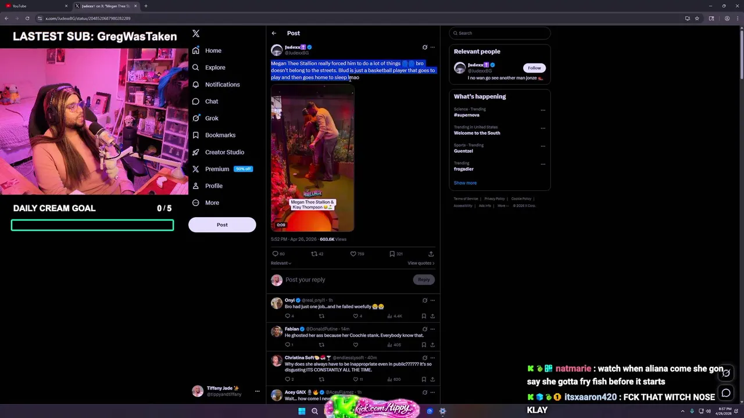The width and height of the screenshot is (744, 418).
Task: Click the reply icon with 60 replies
Action: click(x=278, y=254)
